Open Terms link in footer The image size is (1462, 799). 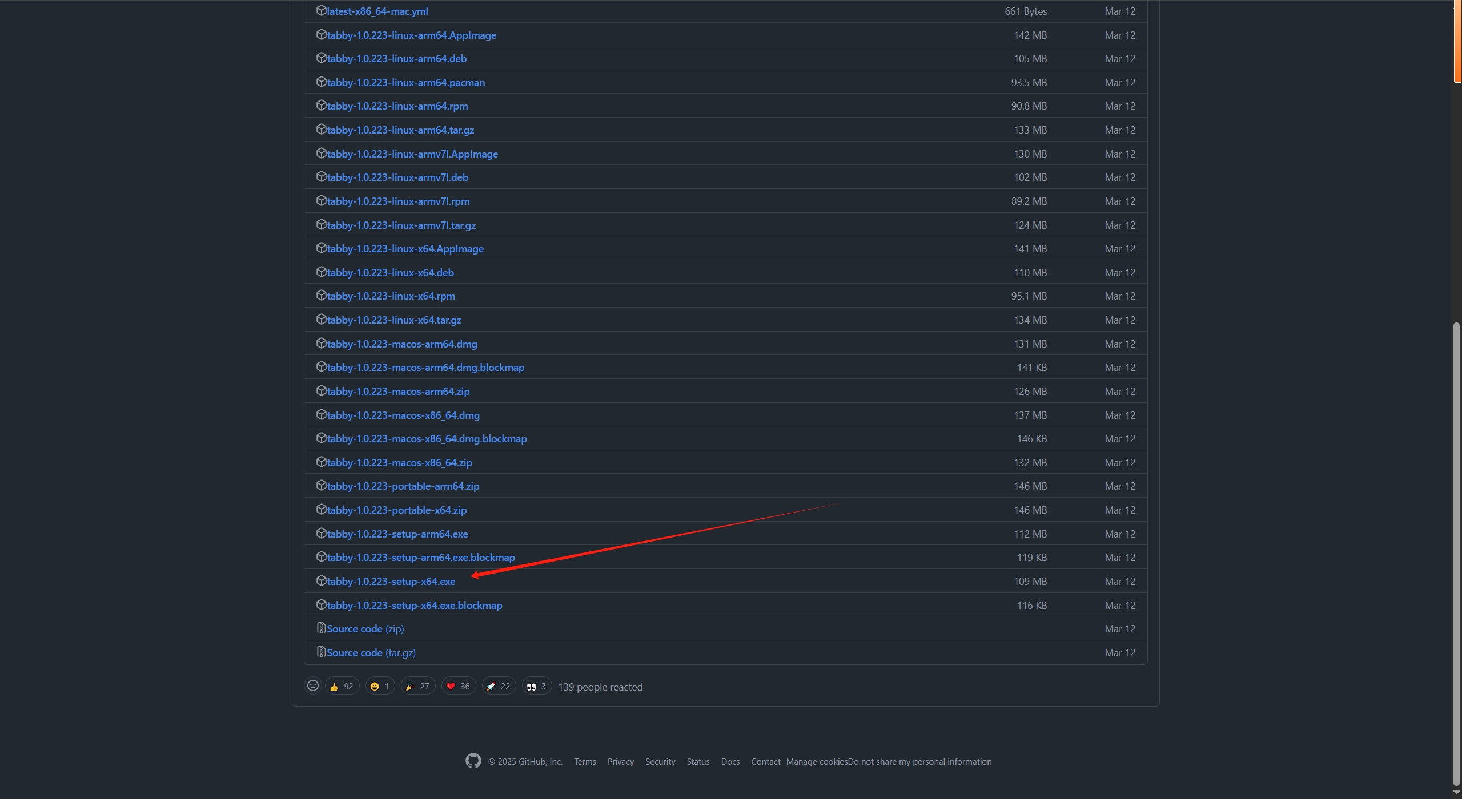tap(585, 762)
